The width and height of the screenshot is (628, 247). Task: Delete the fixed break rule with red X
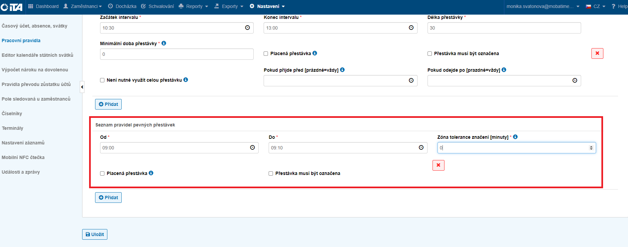(438, 165)
